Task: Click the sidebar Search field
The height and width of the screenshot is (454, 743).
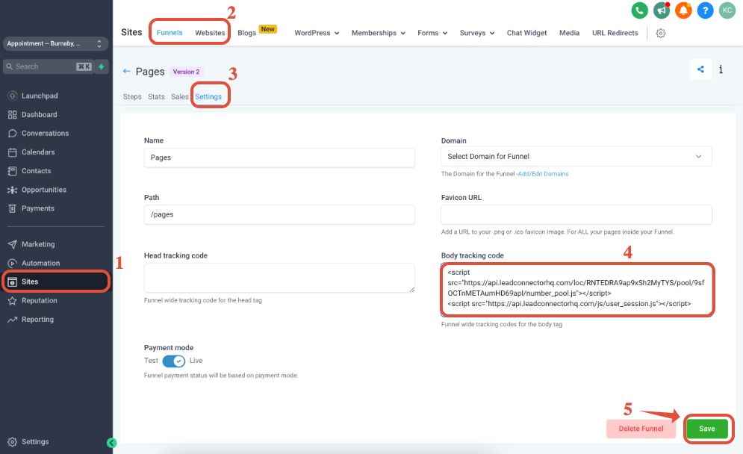Action: 47,66
